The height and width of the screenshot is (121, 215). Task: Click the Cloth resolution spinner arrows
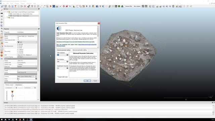[x=67, y=55]
